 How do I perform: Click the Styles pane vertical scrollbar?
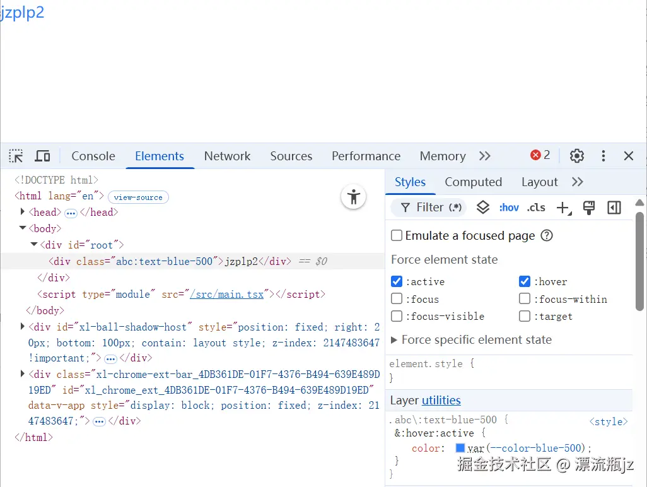tap(639, 261)
